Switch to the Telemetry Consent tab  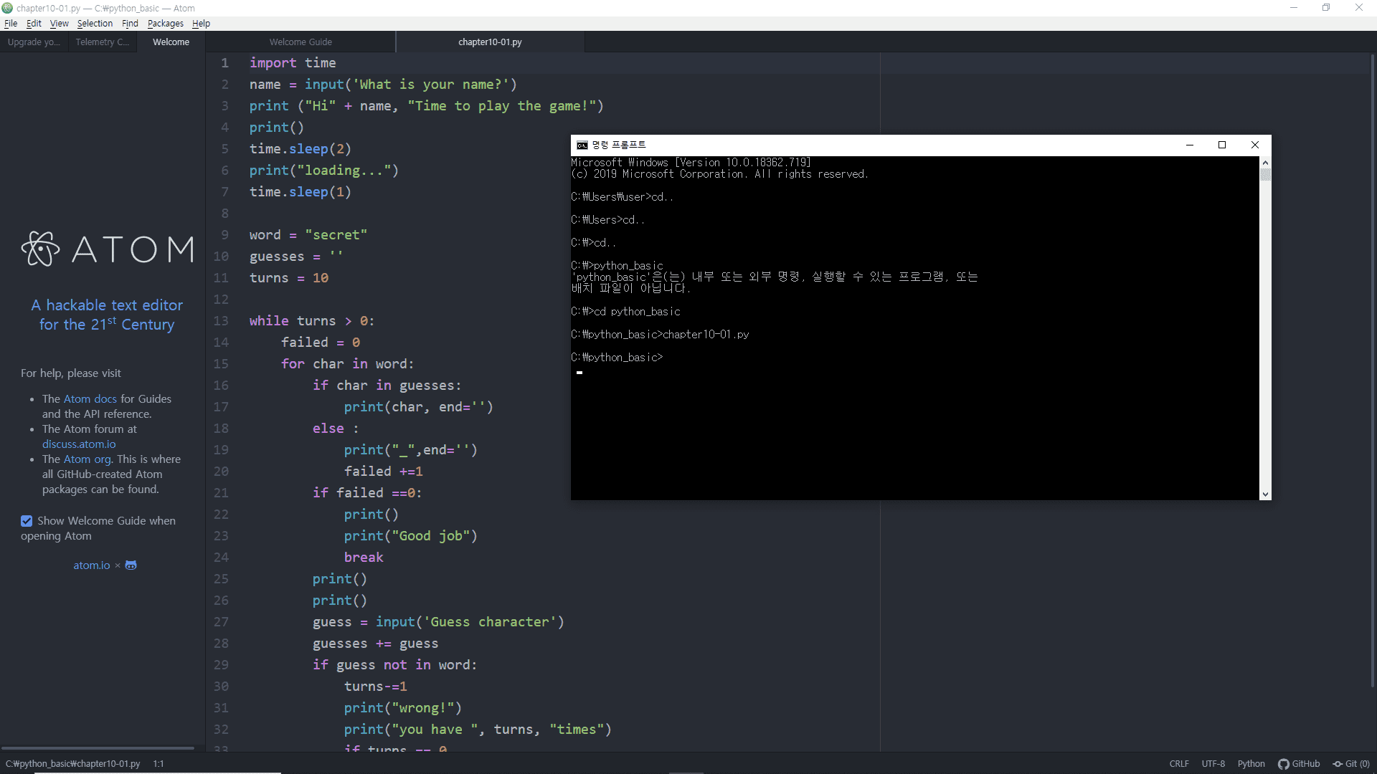(x=102, y=42)
